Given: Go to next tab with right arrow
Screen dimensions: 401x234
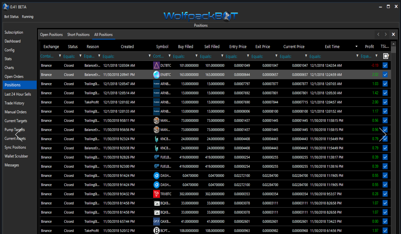Looking at the screenshot, I should coord(386,34).
